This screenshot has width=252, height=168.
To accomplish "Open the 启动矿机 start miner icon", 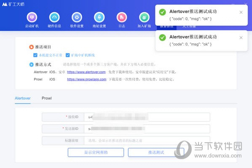I will (x=32, y=17).
